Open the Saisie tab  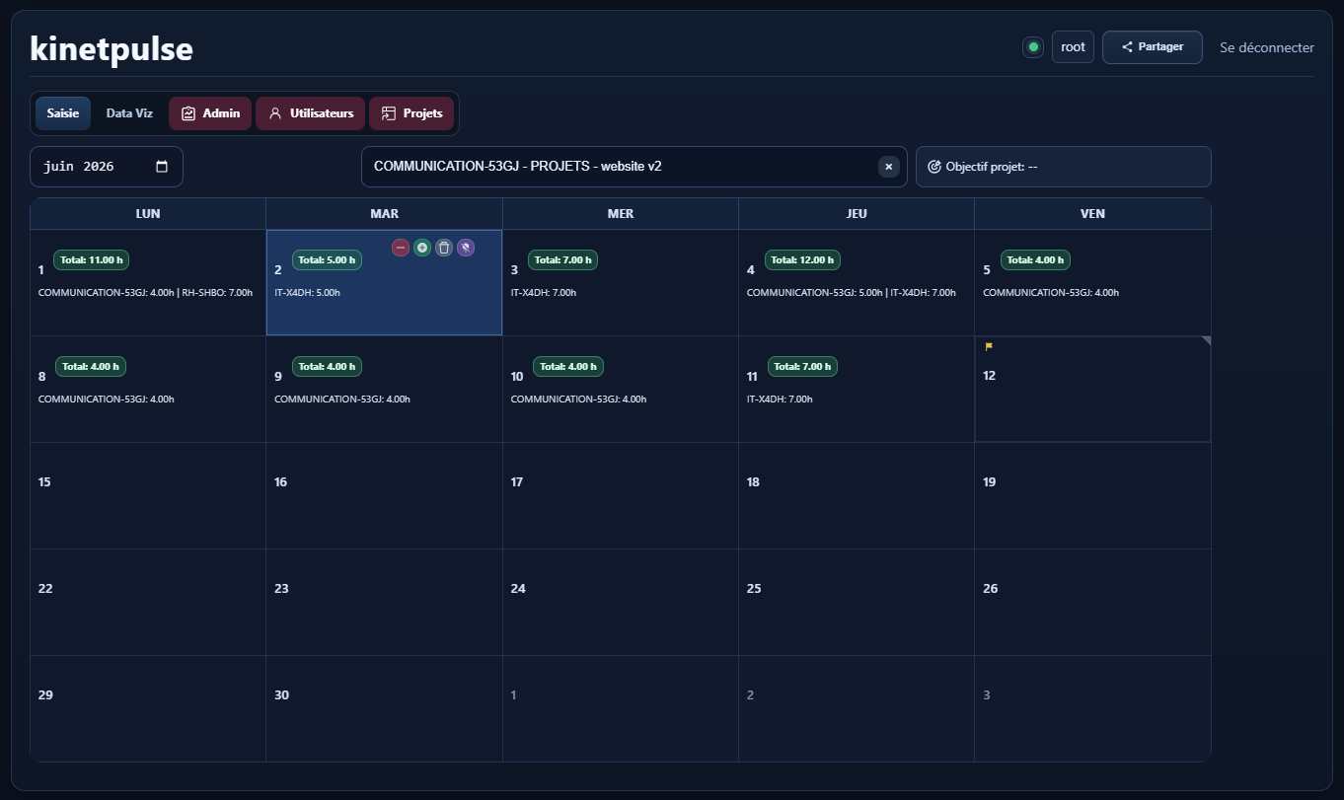[x=63, y=113]
